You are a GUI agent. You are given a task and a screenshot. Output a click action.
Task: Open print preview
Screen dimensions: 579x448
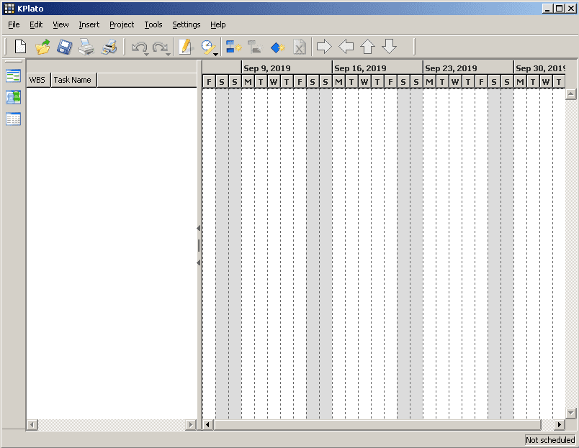tap(109, 47)
